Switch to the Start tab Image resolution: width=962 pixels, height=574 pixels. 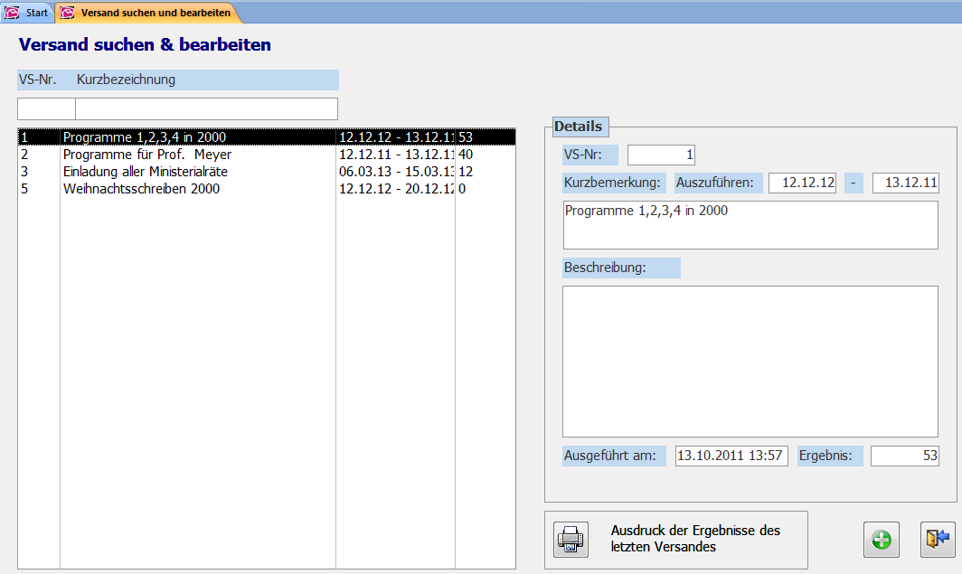coord(27,13)
